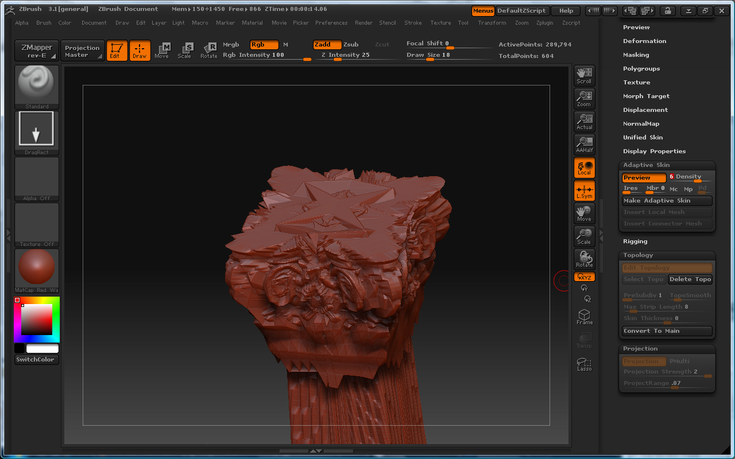Activate the Rotate tool in top shelf
735x459 pixels.
209,50
